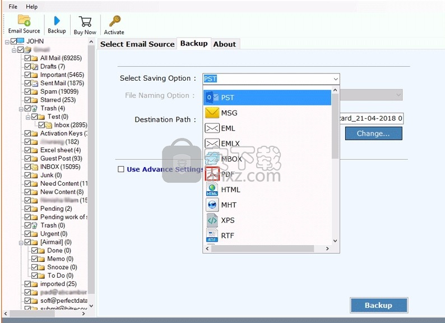This screenshot has height=323, width=445.
Task: Uncheck the All Mail folder checkbox
Action: pyautogui.click(x=27, y=58)
